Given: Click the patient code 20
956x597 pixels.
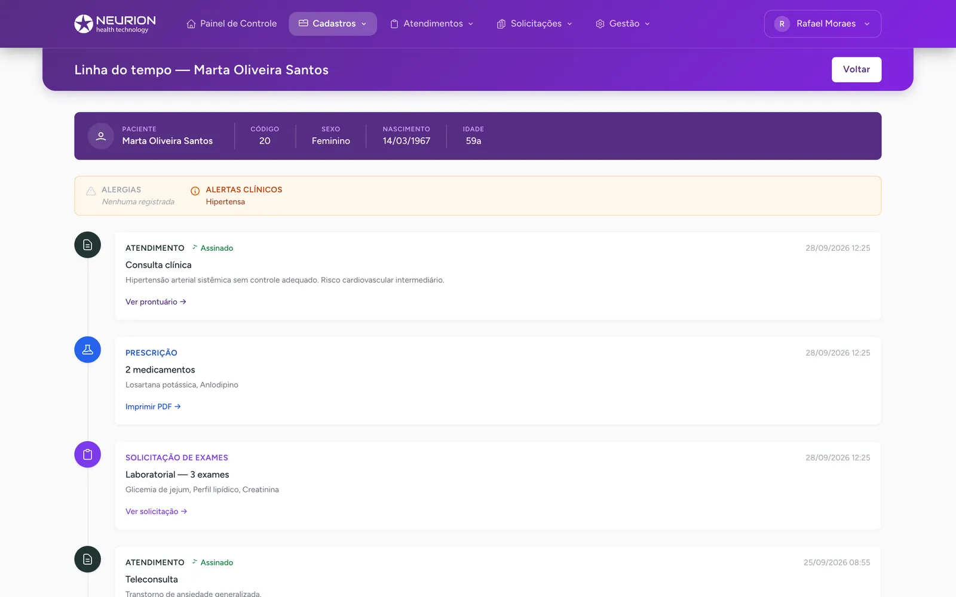Looking at the screenshot, I should click(265, 141).
